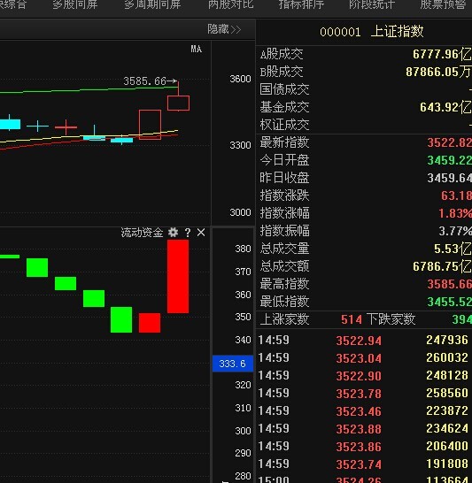
Task: Click the blue 333.6 value marker
Action: (233, 364)
